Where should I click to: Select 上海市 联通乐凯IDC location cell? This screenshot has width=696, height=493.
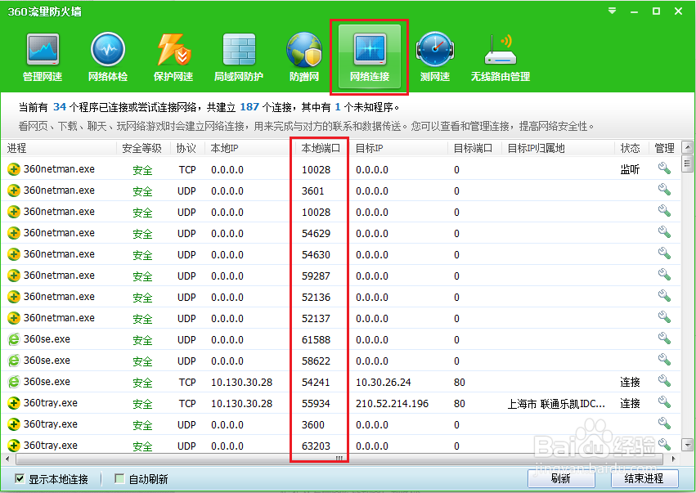(556, 403)
